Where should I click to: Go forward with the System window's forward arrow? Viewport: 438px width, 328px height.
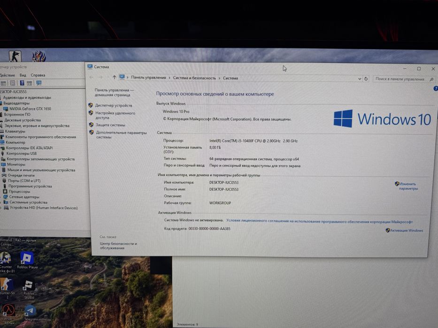point(100,77)
